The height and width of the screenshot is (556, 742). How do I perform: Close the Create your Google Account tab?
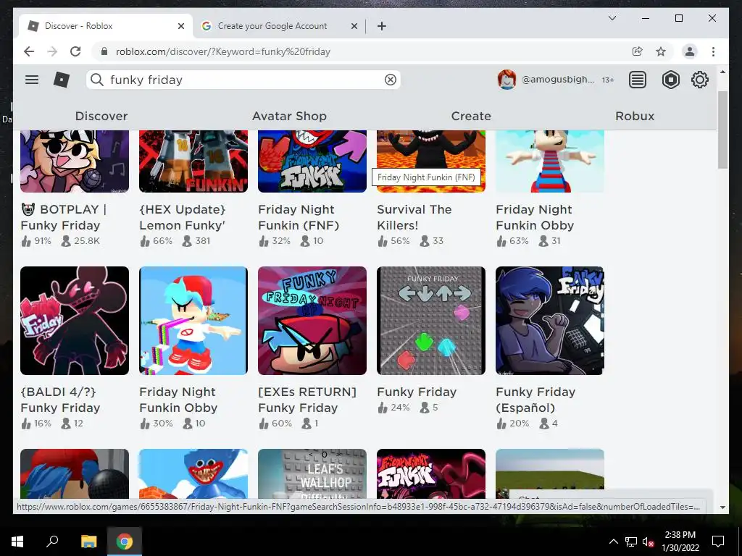(354, 26)
